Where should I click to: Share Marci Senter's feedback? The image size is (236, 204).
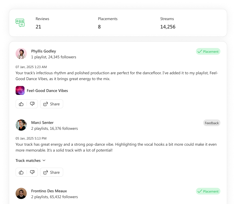(51, 172)
